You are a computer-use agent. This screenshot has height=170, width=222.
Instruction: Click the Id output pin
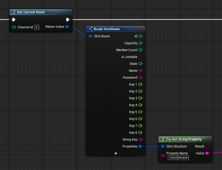click(140, 36)
